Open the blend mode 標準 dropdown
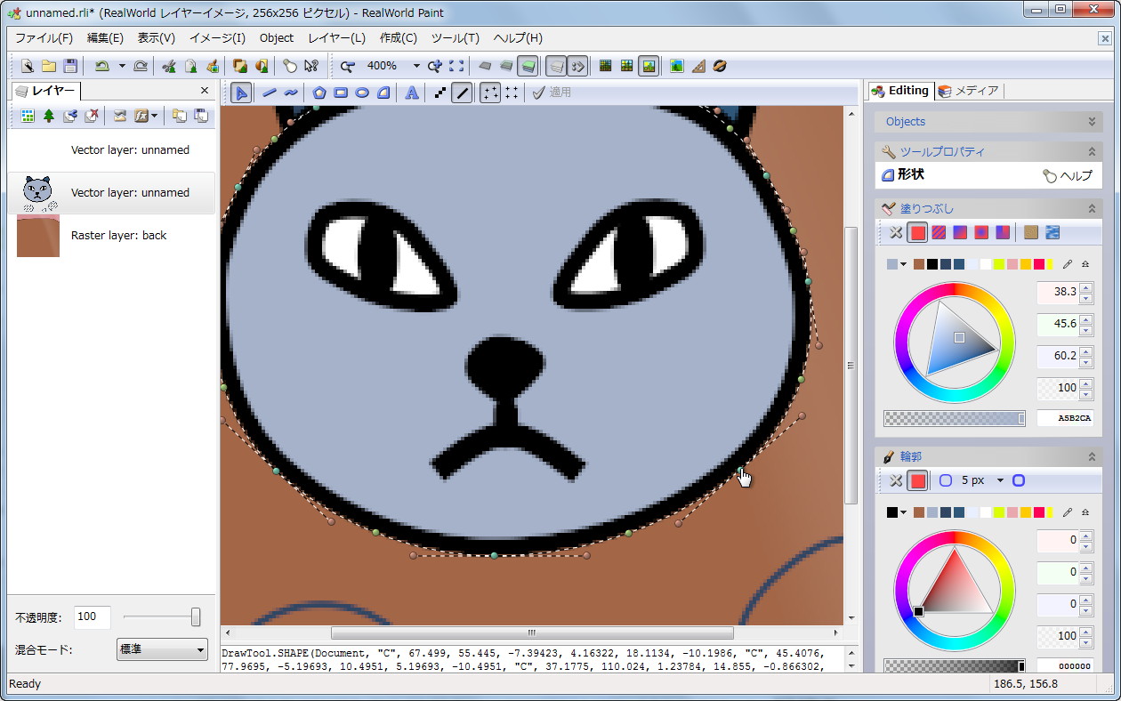 click(162, 649)
